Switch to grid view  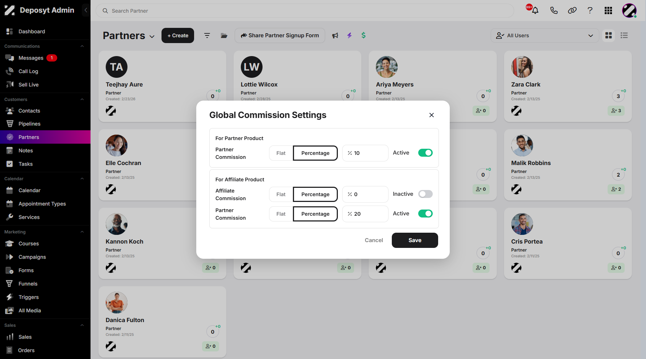point(609,35)
